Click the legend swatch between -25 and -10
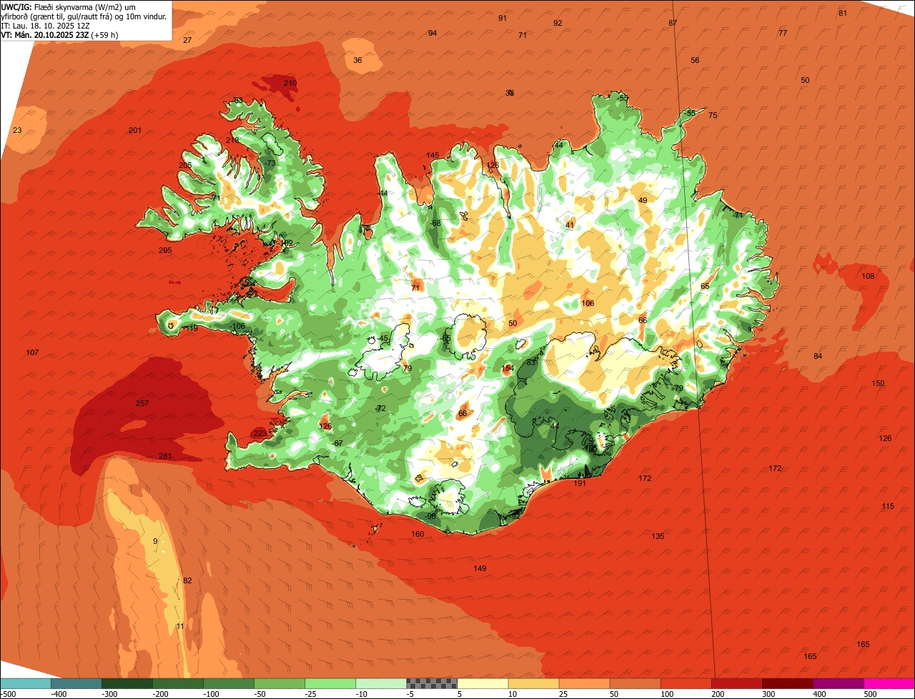 [x=330, y=683]
